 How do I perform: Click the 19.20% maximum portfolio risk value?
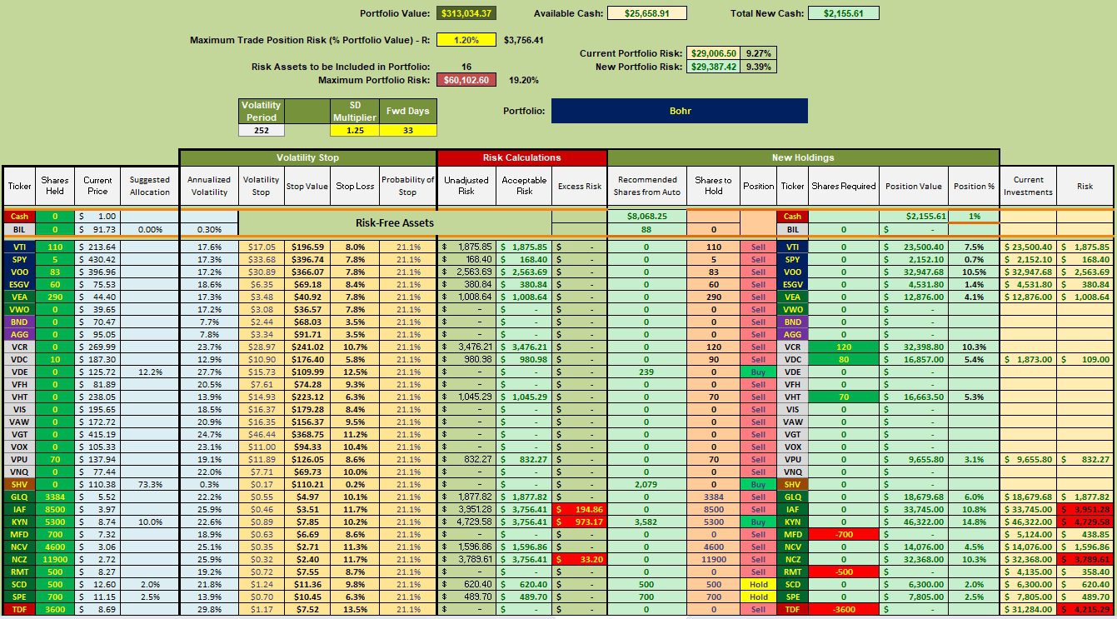click(x=523, y=80)
